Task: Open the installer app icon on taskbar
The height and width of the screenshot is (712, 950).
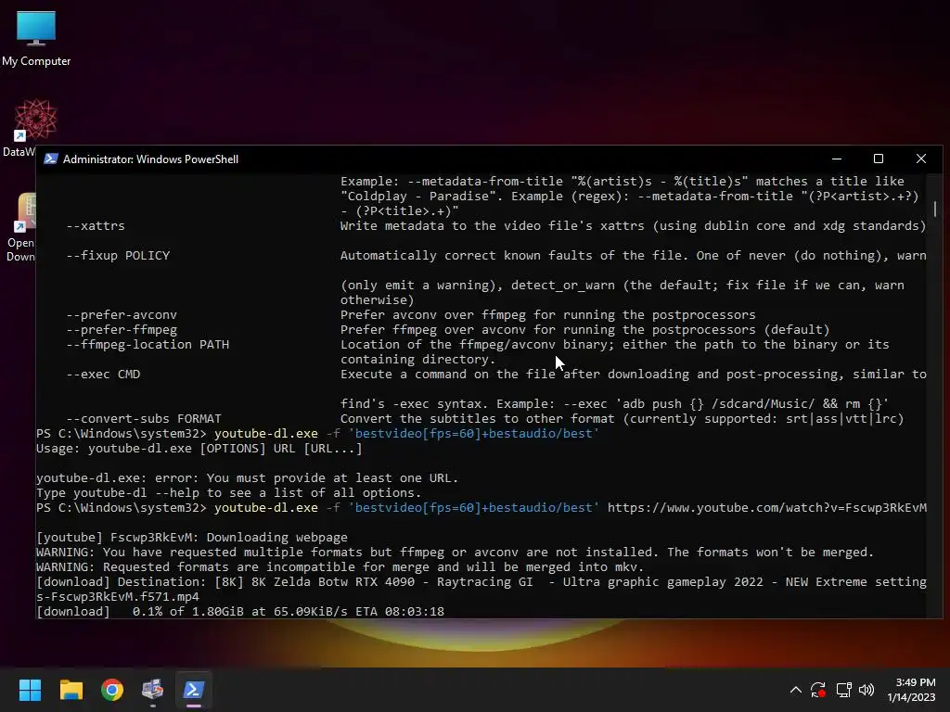Action: point(153,690)
